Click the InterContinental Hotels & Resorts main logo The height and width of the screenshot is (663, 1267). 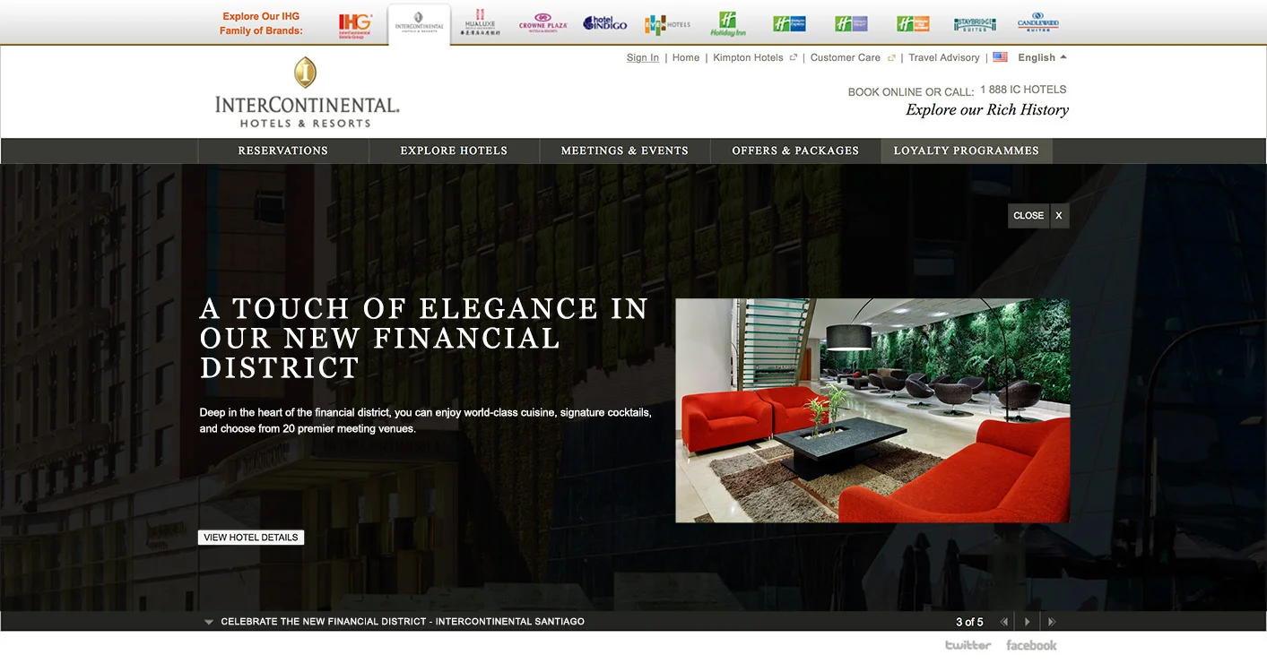click(x=307, y=92)
